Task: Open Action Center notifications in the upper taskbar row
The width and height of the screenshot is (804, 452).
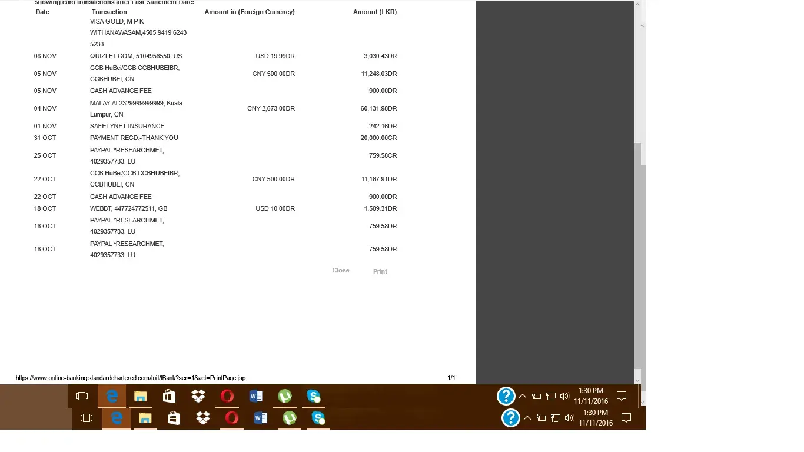Action: pyautogui.click(x=622, y=396)
